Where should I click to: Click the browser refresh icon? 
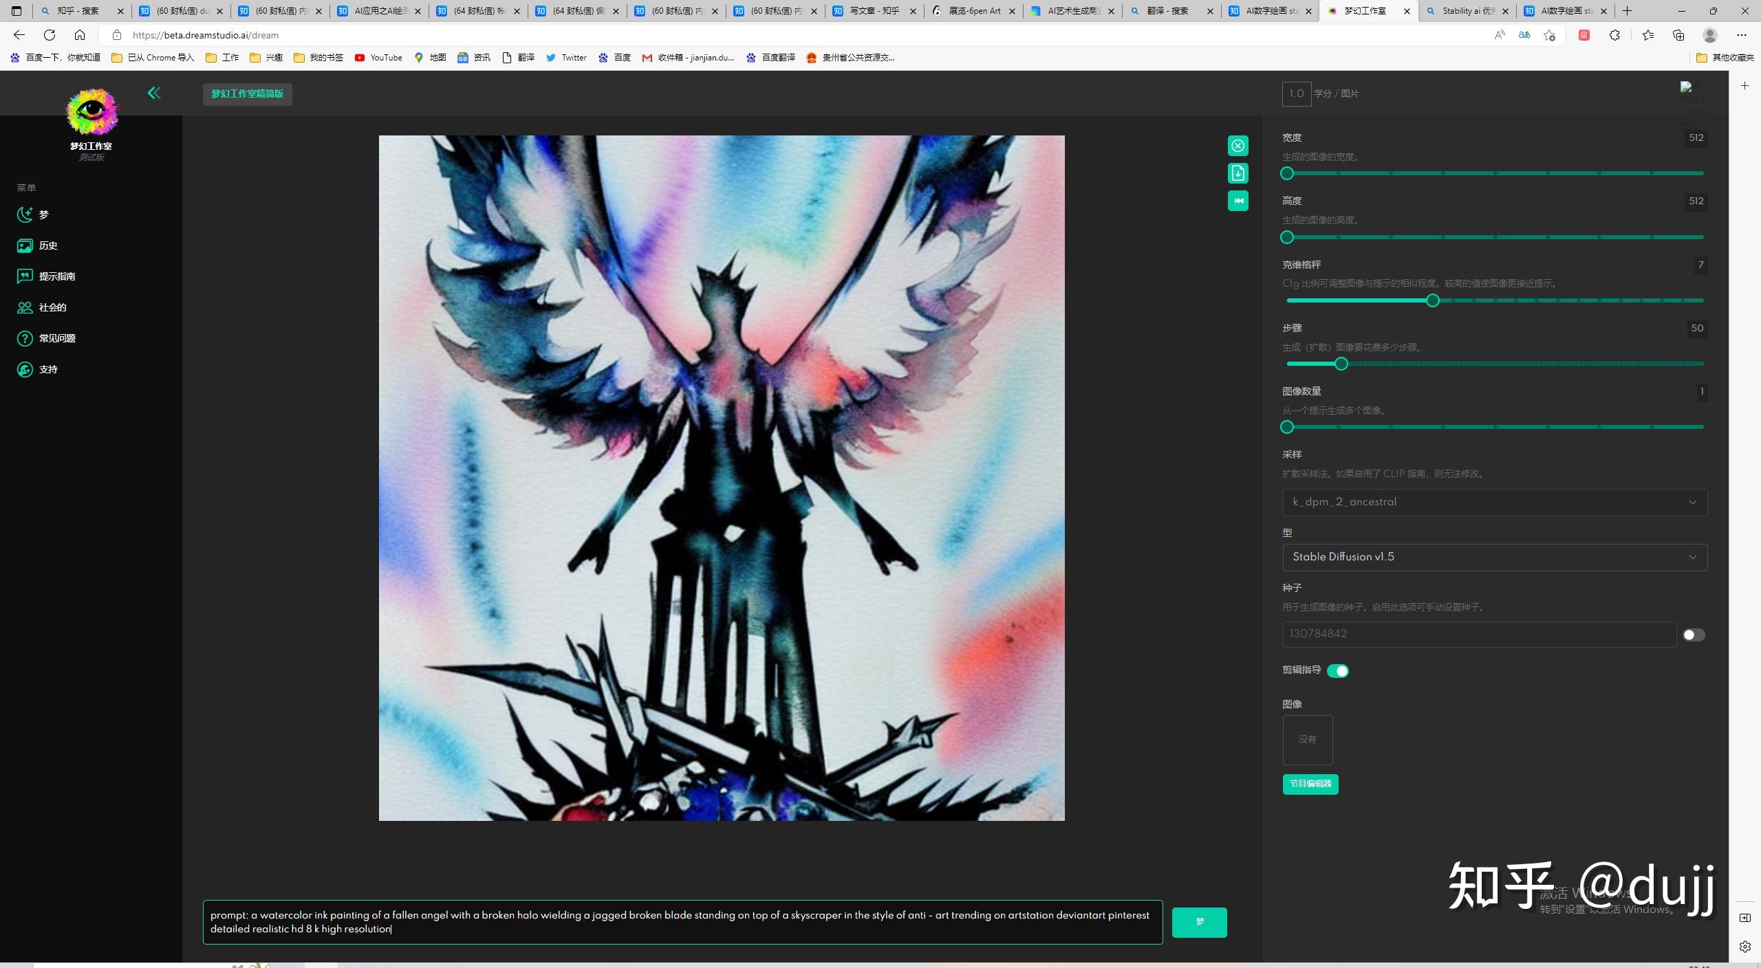(x=50, y=35)
